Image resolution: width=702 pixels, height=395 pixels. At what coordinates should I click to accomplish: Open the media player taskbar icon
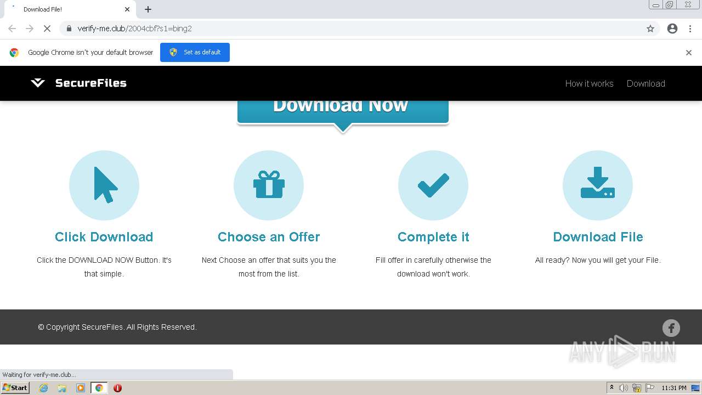(81, 388)
